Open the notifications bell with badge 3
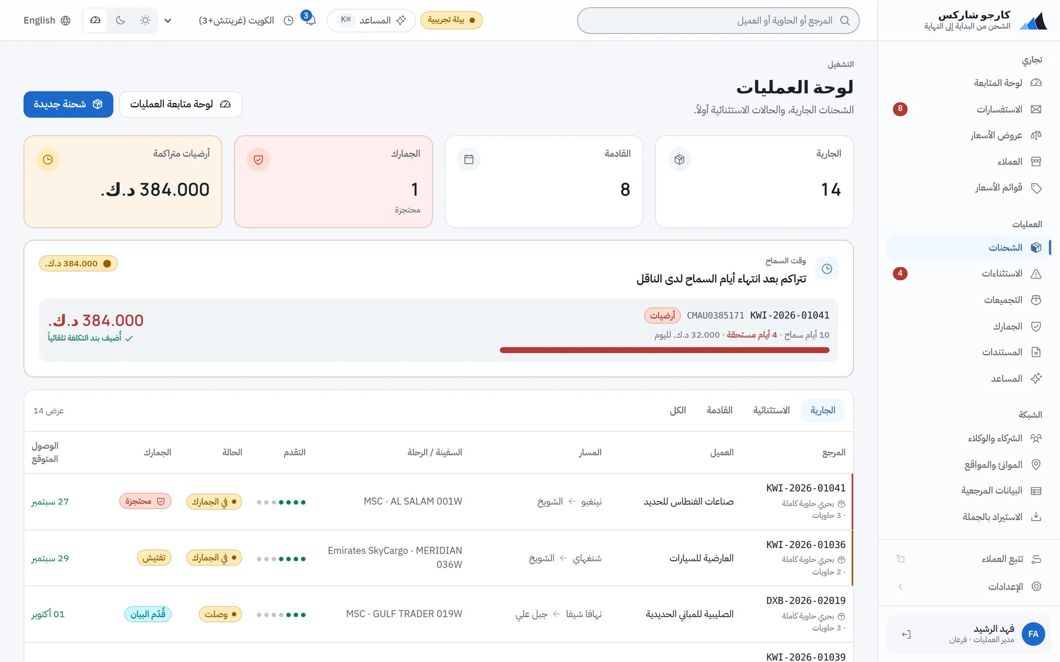1060x662 pixels. pos(309,20)
